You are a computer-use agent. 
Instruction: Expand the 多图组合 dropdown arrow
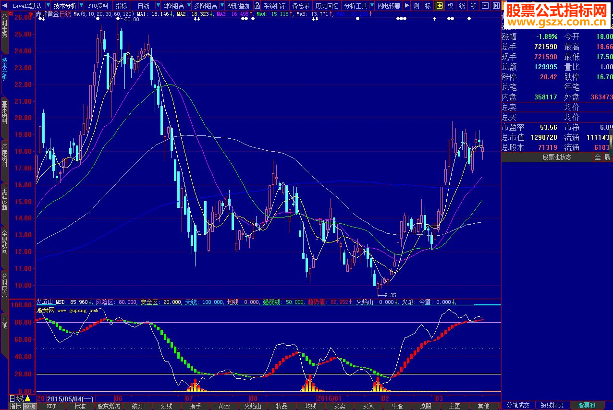[221, 6]
